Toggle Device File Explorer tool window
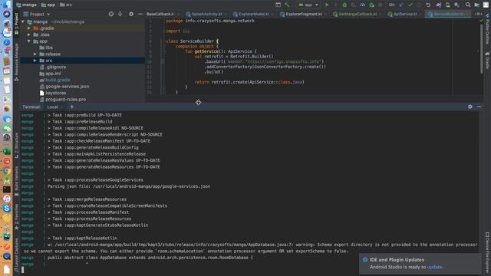This screenshot has width=491, height=276. pos(487,251)
